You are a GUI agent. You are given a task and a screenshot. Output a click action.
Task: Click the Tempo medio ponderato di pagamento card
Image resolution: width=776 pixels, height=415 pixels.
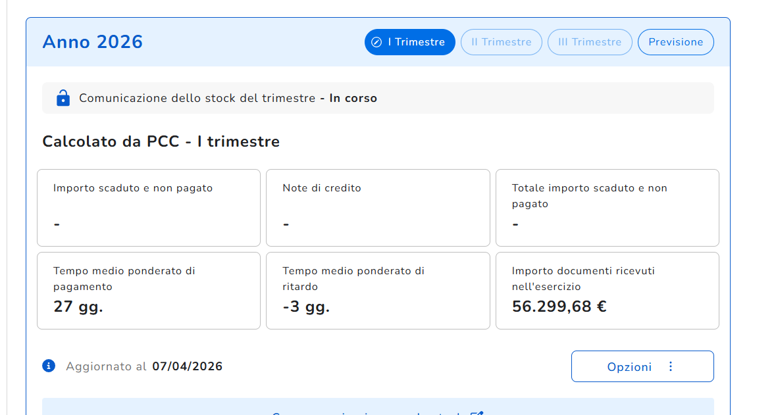(x=149, y=290)
